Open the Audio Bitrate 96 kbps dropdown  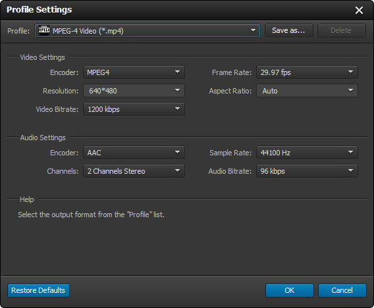[x=307, y=171]
